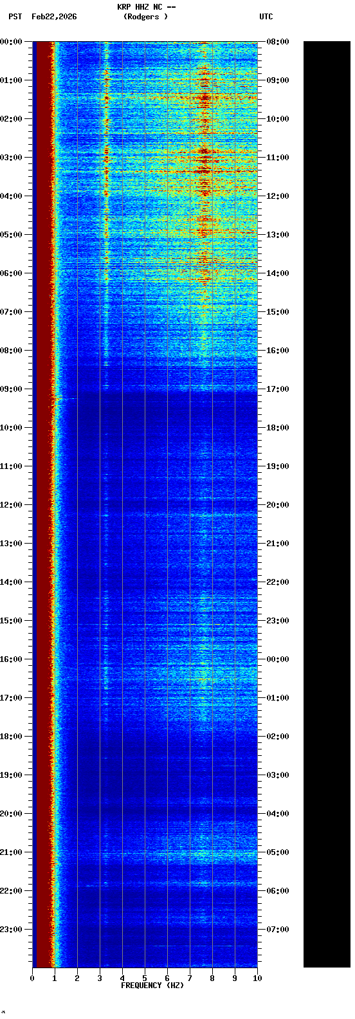The image size is (355, 1019).
Task: Pick the UTC axis label 07:00
Action: [x=278, y=930]
